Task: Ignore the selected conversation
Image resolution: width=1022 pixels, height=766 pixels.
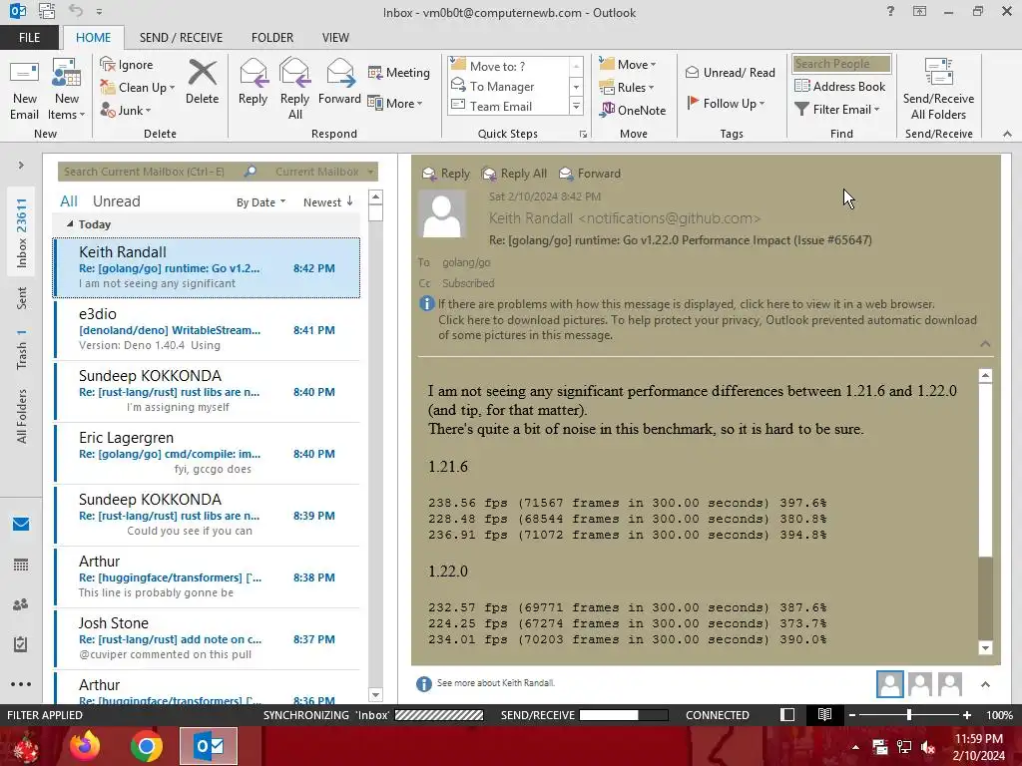Action: click(127, 65)
